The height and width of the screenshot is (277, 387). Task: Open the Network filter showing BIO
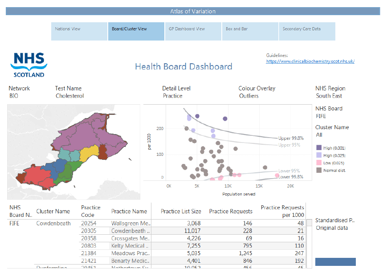14,96
